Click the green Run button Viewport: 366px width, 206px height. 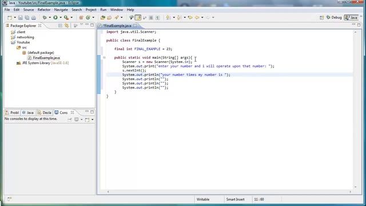(x=55, y=18)
